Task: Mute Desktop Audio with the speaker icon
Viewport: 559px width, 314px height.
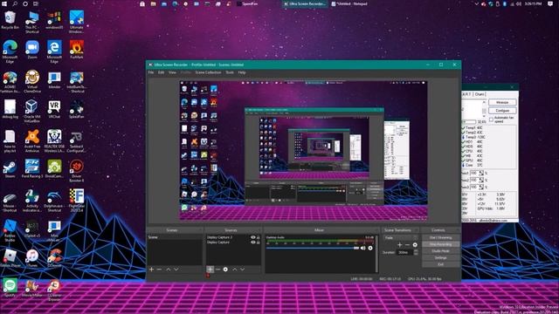Action: point(363,248)
